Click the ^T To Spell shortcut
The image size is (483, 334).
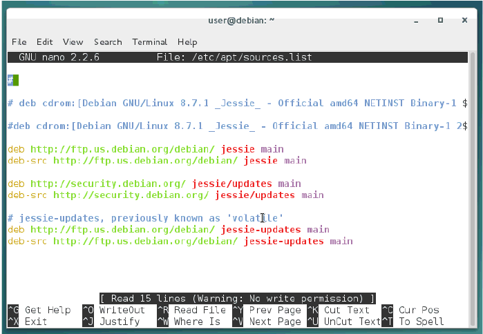pos(413,322)
